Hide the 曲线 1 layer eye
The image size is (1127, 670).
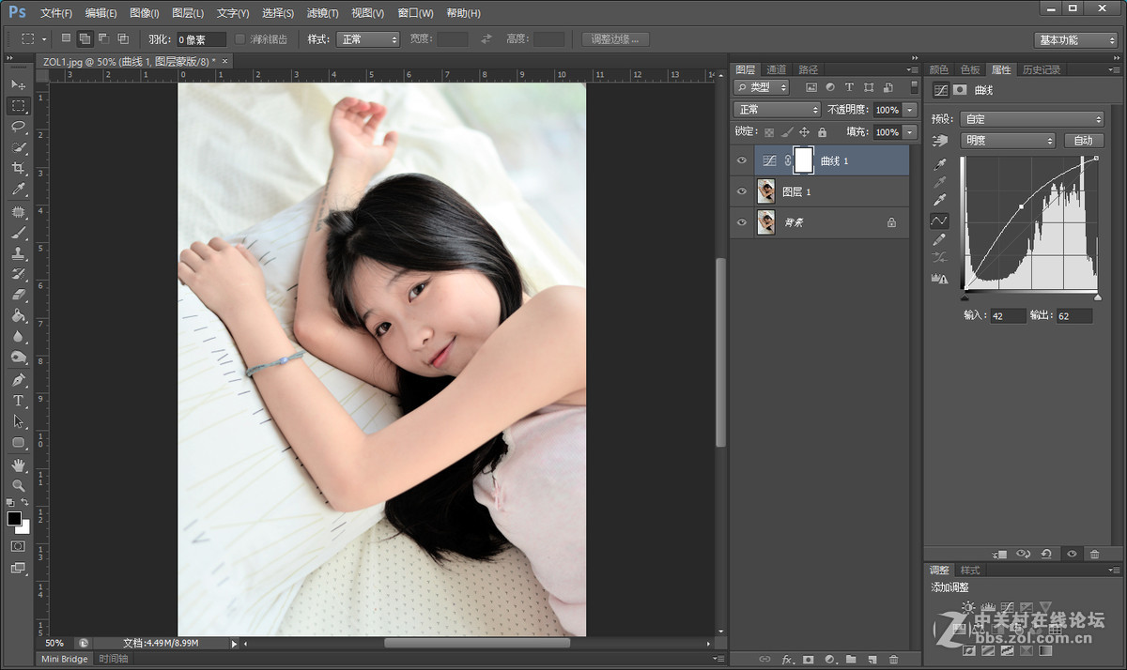(x=742, y=160)
